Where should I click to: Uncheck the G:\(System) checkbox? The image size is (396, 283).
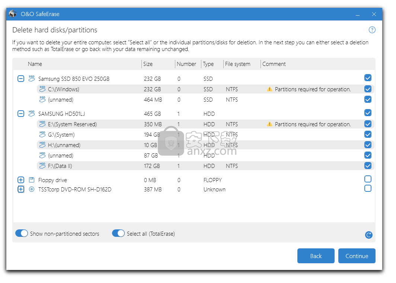pos(368,134)
